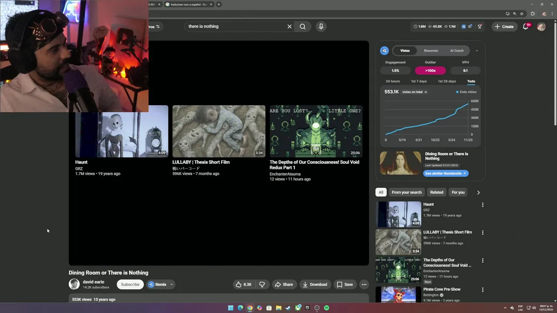Click the Download button
The width and height of the screenshot is (557, 313).
tap(315, 284)
